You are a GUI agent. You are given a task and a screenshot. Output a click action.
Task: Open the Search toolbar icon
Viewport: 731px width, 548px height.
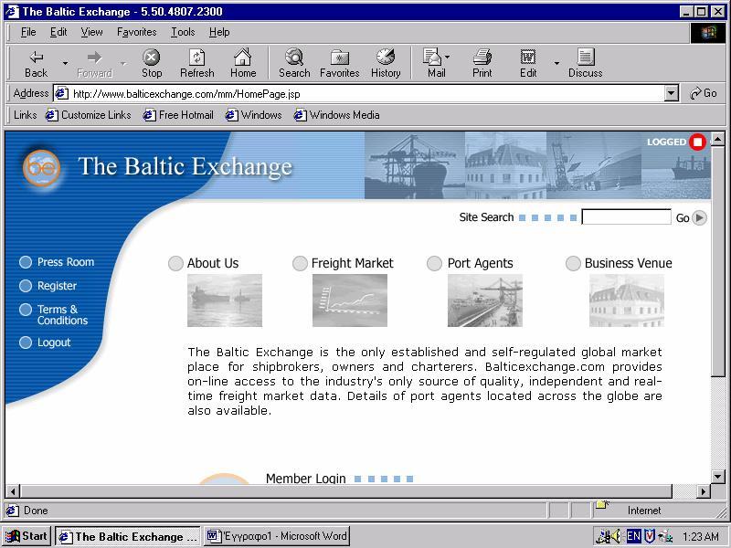click(x=294, y=57)
